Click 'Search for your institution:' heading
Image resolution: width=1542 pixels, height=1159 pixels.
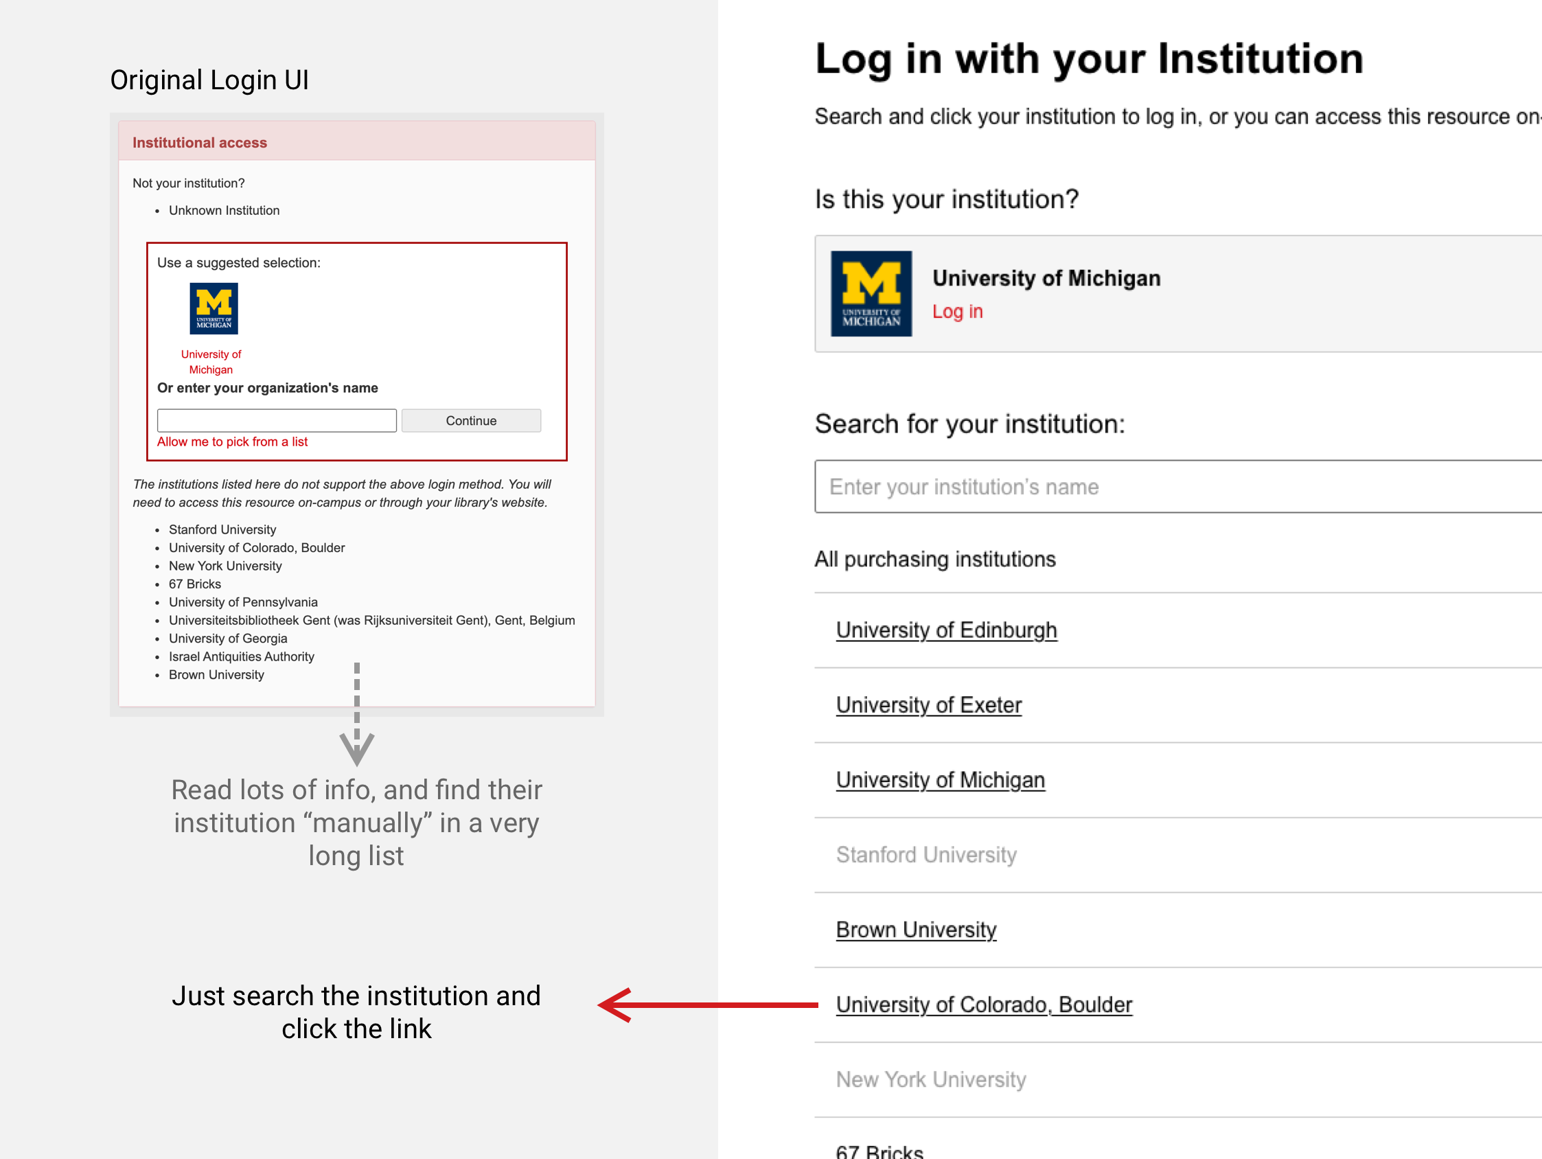pos(969,424)
